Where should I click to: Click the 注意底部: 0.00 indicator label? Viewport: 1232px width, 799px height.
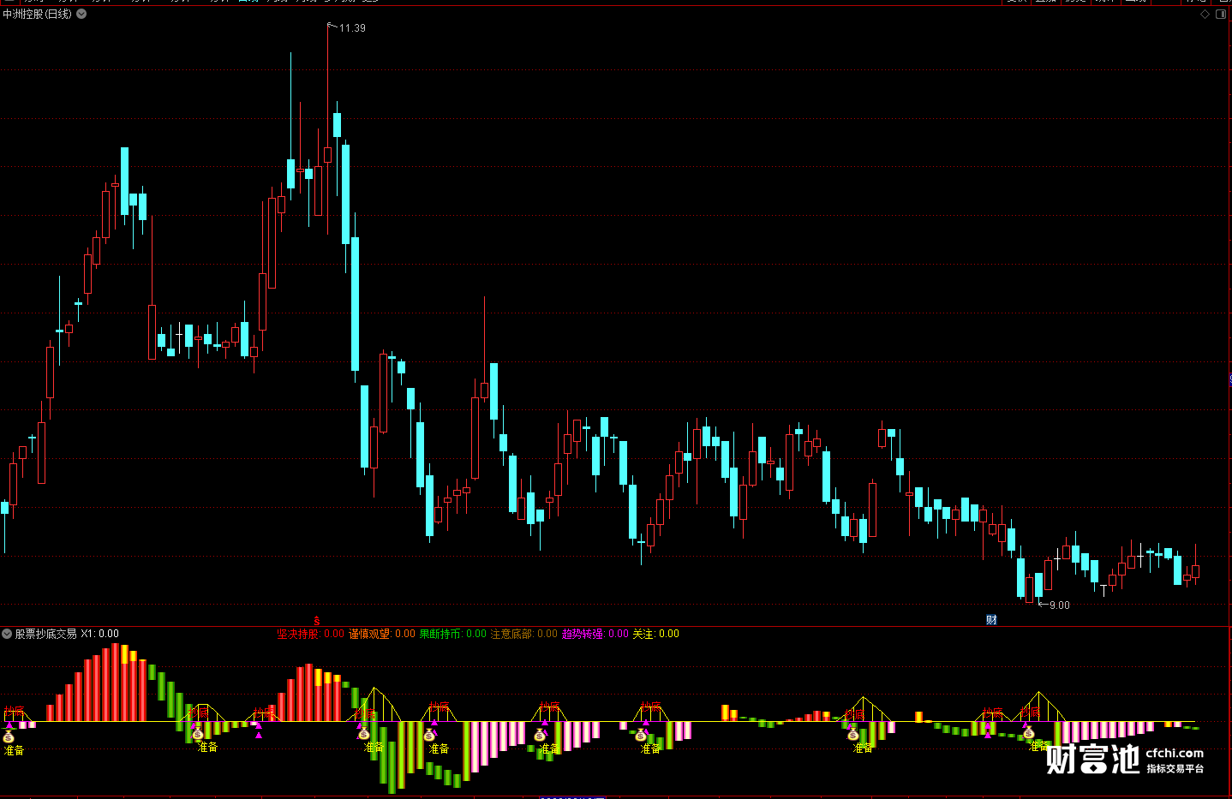[x=523, y=634]
